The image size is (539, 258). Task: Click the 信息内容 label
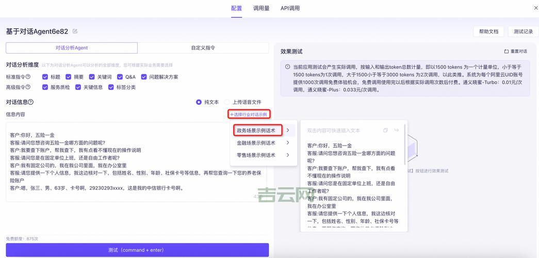pyautogui.click(x=15, y=114)
